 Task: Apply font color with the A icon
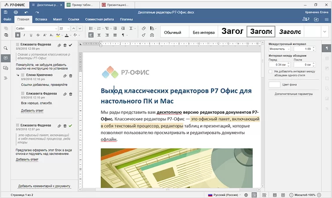[x=67, y=35]
